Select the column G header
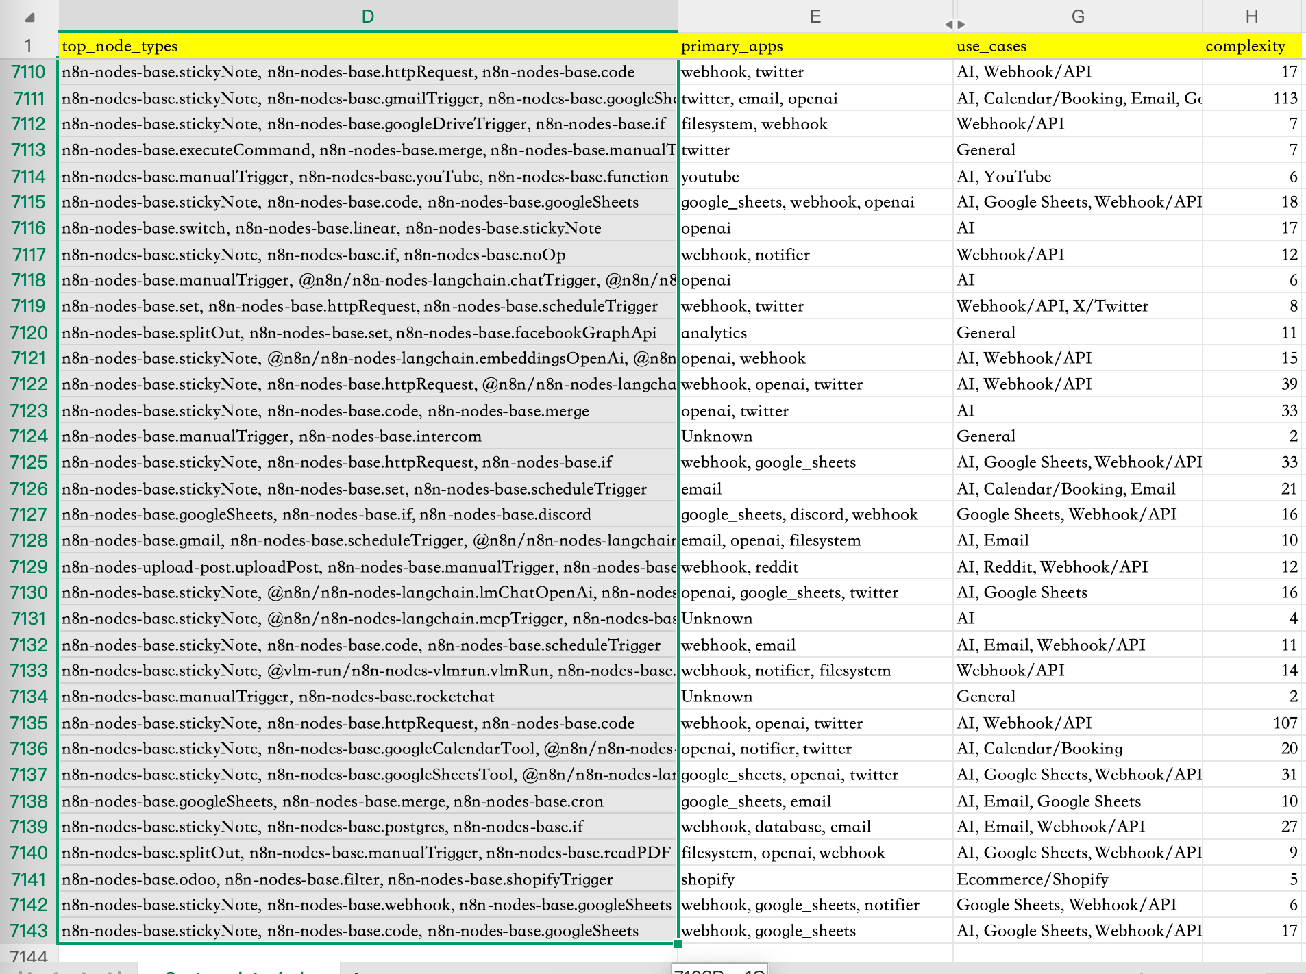The height and width of the screenshot is (974, 1306). [1077, 16]
